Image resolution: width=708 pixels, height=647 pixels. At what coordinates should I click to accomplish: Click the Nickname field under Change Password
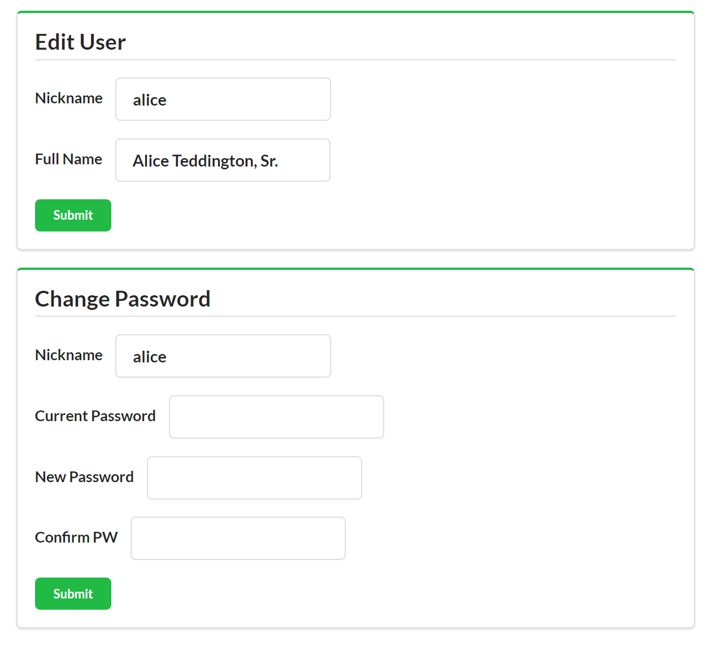click(x=223, y=356)
